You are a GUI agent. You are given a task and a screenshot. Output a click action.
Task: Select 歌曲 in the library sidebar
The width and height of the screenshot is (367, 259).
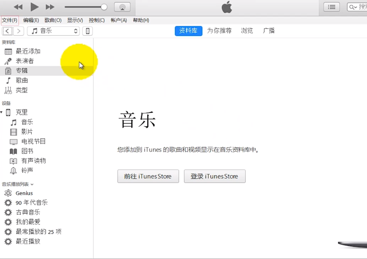pyautogui.click(x=46, y=81)
